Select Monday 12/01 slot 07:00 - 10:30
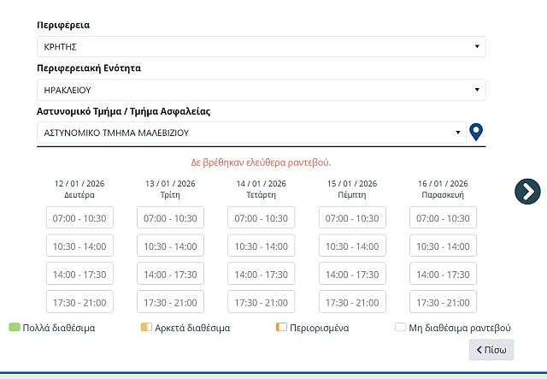This screenshot has height=379, width=547. (79, 218)
